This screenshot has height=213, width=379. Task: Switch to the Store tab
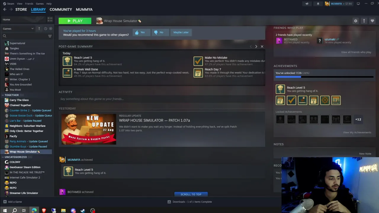(21, 9)
